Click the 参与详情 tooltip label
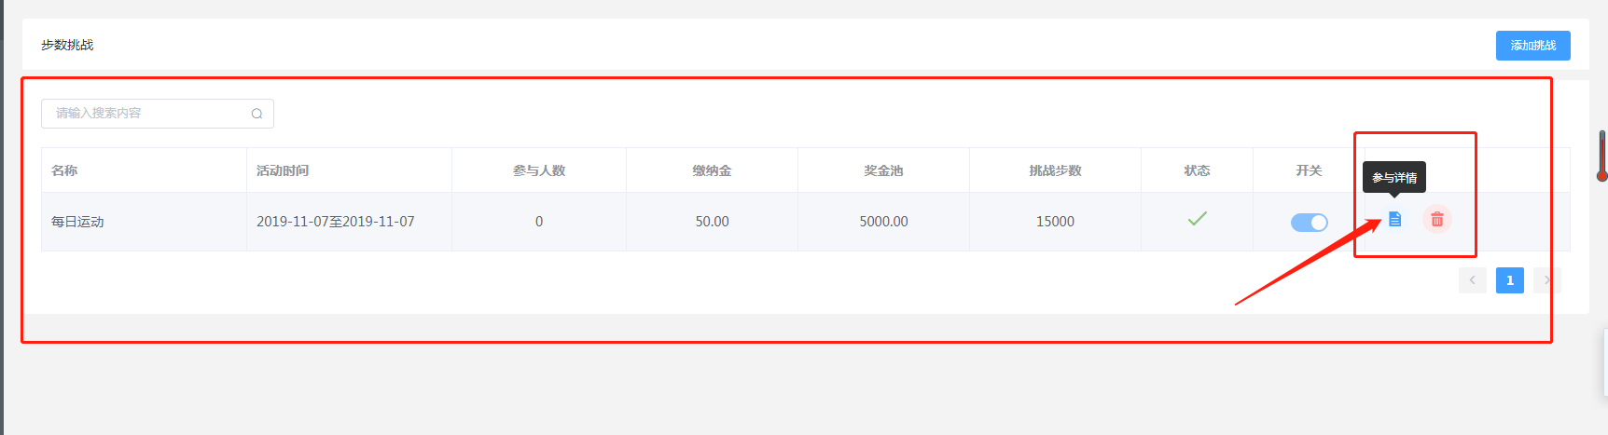1608x435 pixels. 1394,177
